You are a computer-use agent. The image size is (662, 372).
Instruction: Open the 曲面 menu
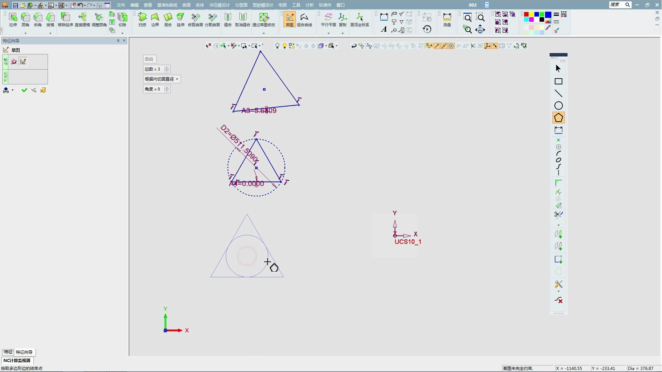tap(187, 5)
